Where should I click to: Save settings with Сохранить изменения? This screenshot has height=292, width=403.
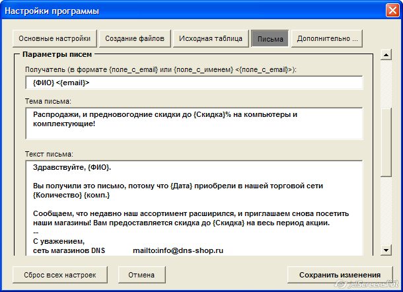click(x=340, y=275)
